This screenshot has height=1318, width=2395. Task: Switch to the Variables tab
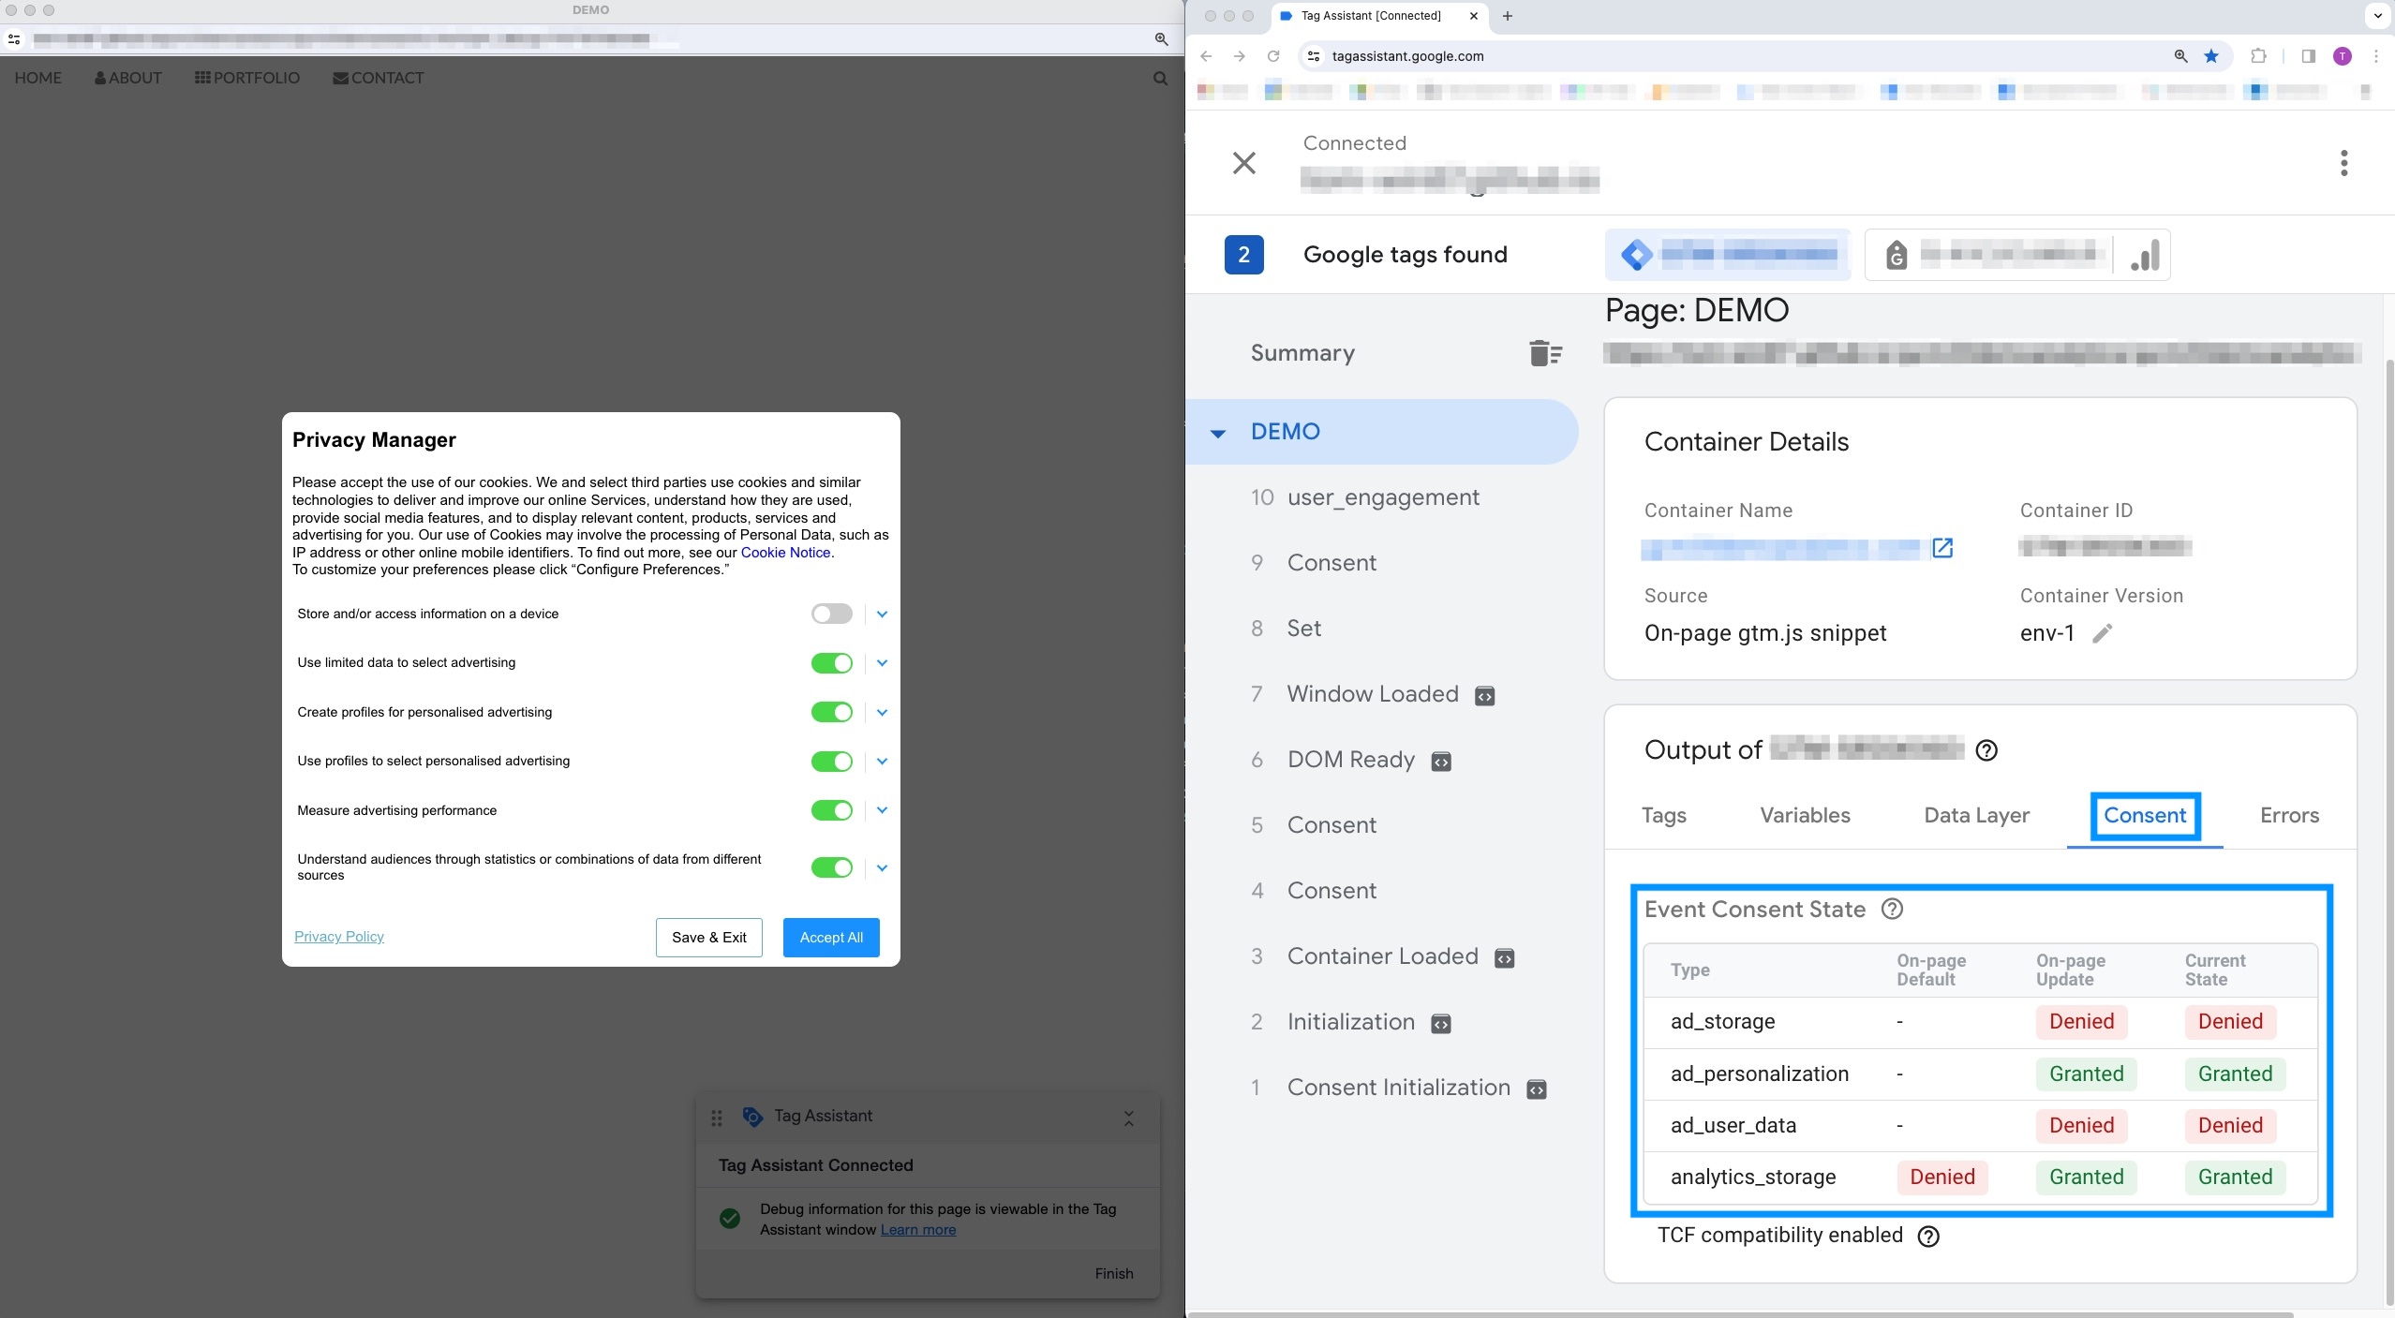(x=1805, y=815)
